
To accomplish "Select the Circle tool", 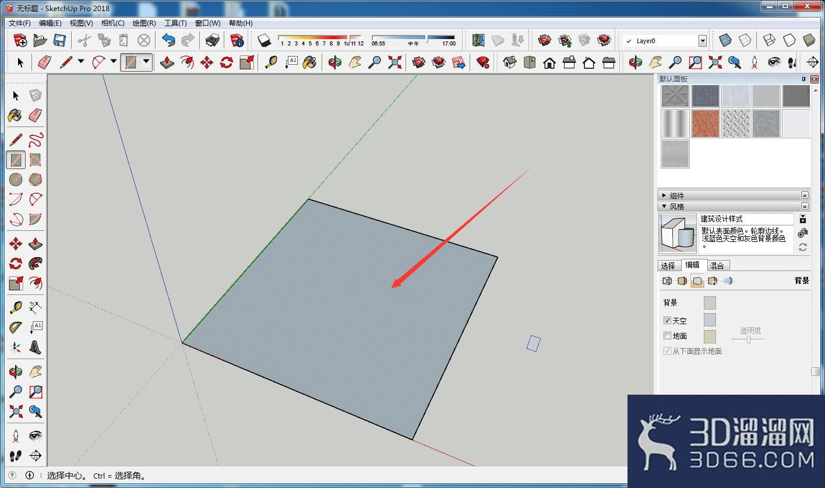I will coord(16,180).
